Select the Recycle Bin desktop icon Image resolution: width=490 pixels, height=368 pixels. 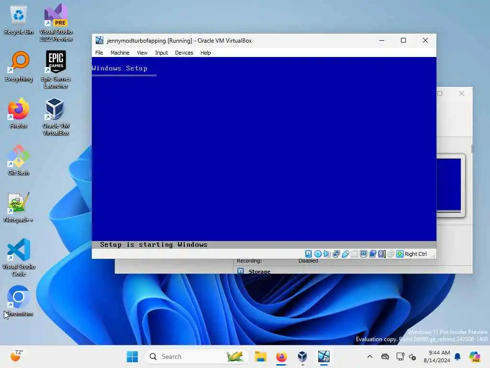19,20
